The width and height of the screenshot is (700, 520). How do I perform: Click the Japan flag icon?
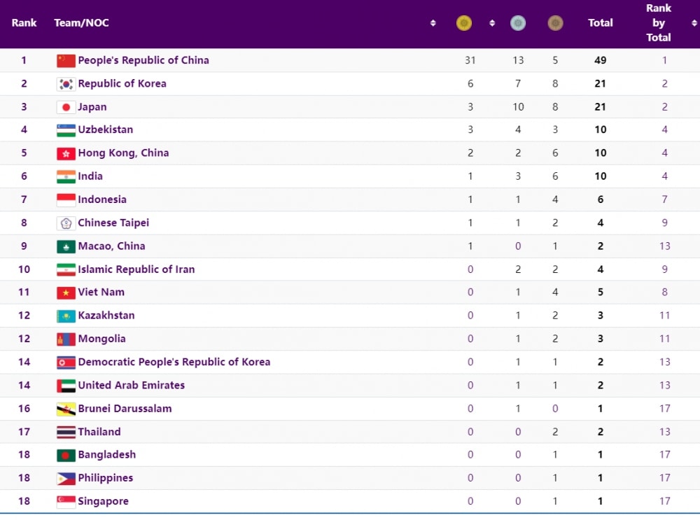66,107
